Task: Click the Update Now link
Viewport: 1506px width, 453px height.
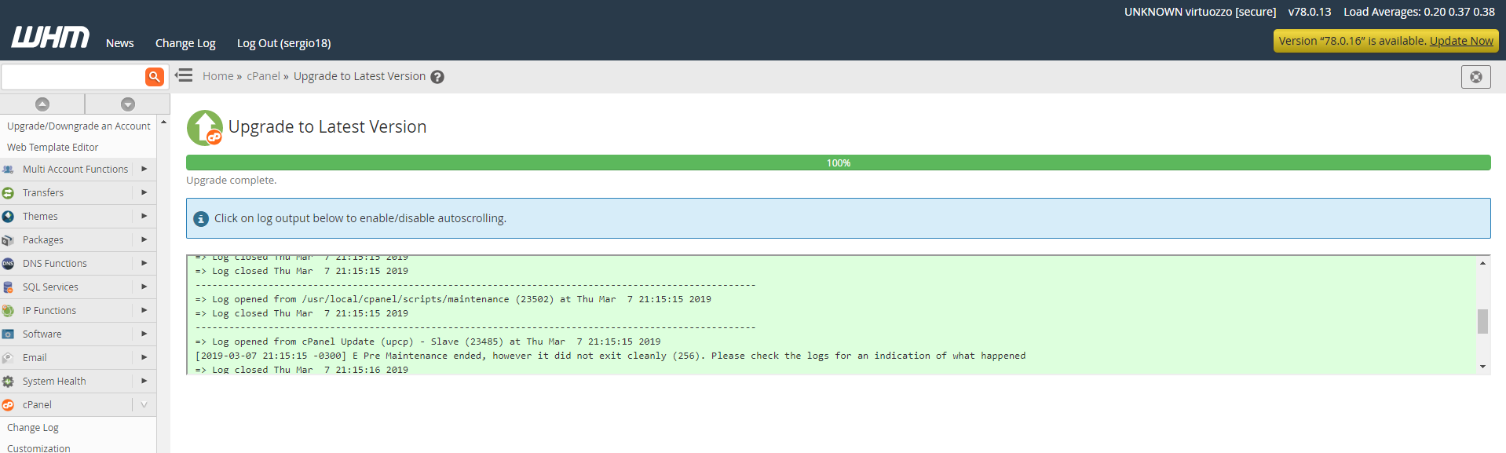Action: pos(1461,41)
